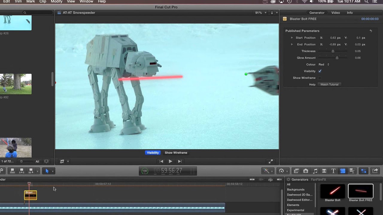Click the connect clip to storyline icon
Viewport: 383px width, 215px height.
12,171
